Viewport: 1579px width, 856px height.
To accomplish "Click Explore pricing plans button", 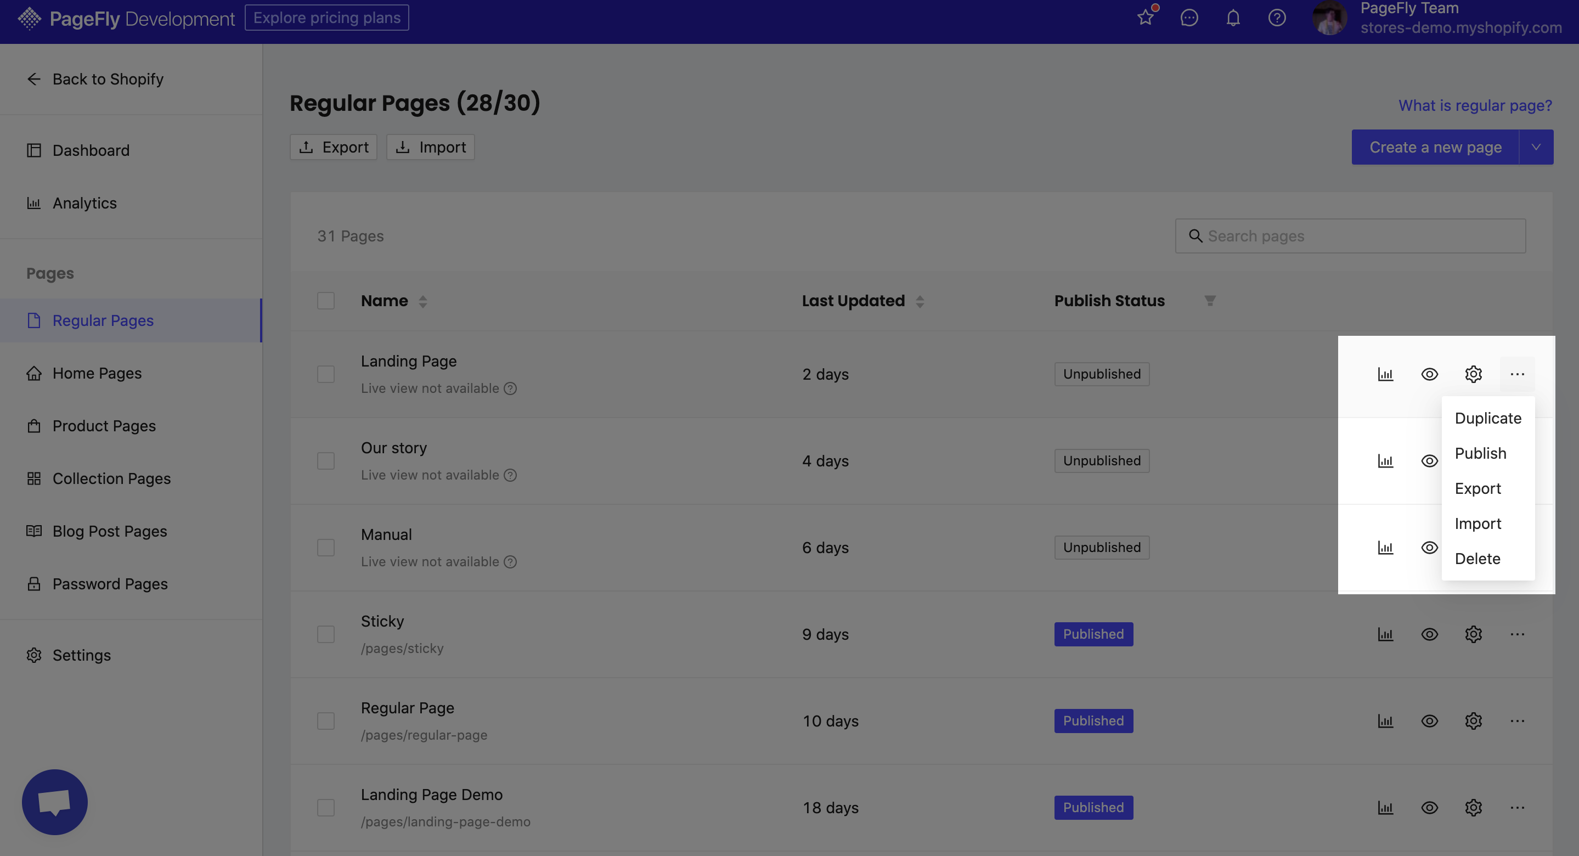I will click(326, 18).
